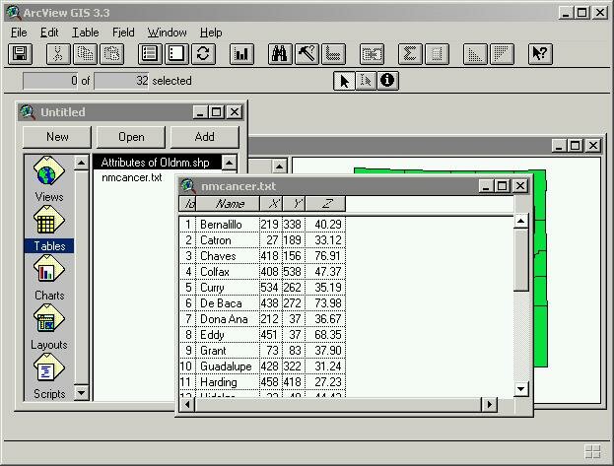
Task: Maximize the nmcancer.txt table window
Action: [x=503, y=186]
